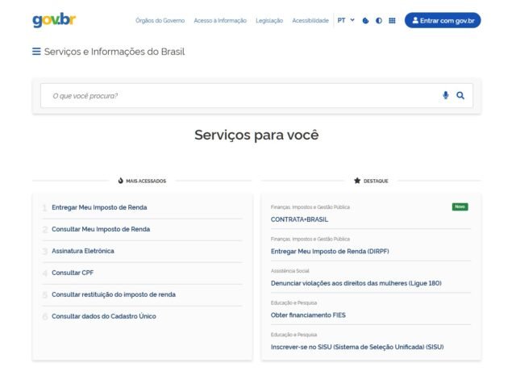Open the grid apps icon in header
Image resolution: width=516 pixels, height=371 pixels.
coord(392,20)
